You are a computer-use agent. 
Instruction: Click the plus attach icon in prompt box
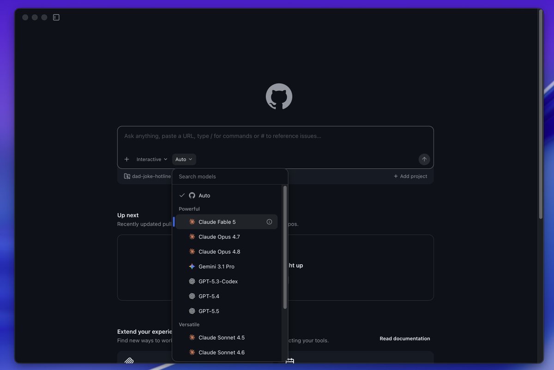click(126, 159)
